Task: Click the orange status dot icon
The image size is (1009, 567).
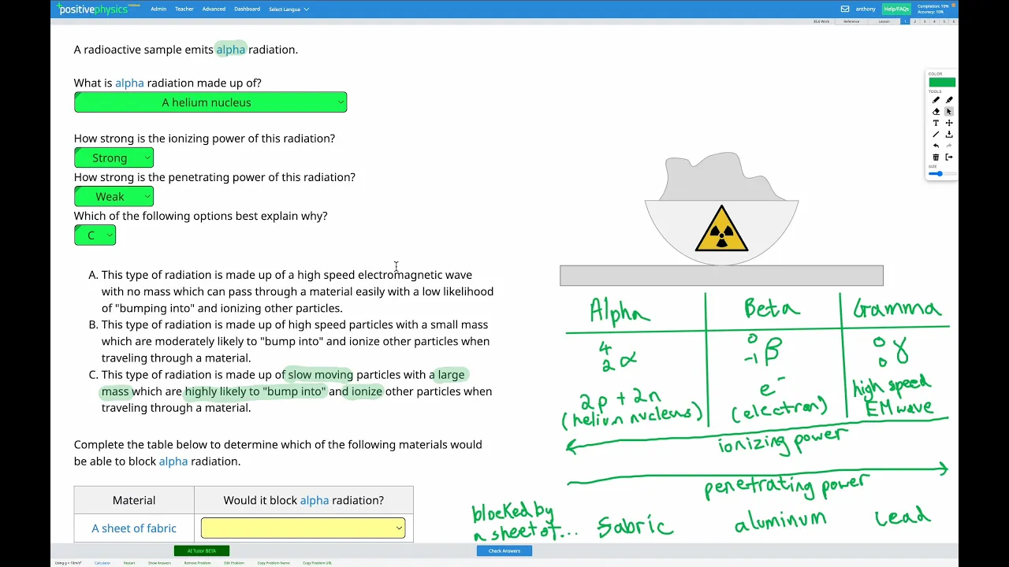Action: click(x=954, y=6)
